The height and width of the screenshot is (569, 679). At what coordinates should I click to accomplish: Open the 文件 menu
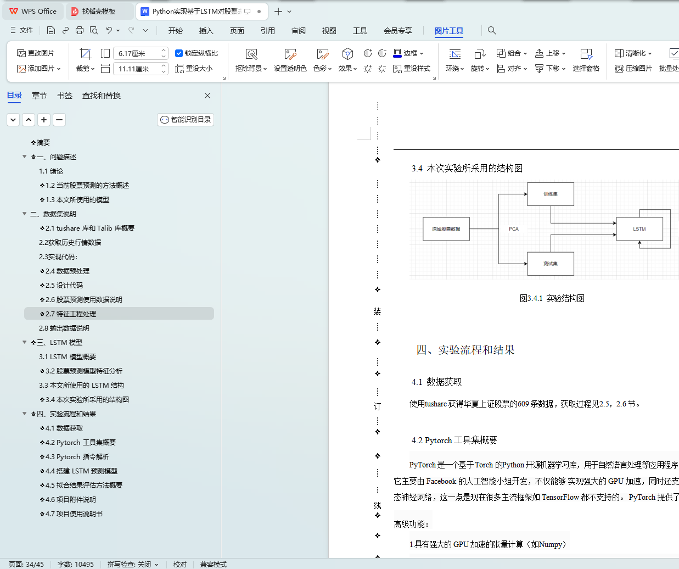coord(22,30)
